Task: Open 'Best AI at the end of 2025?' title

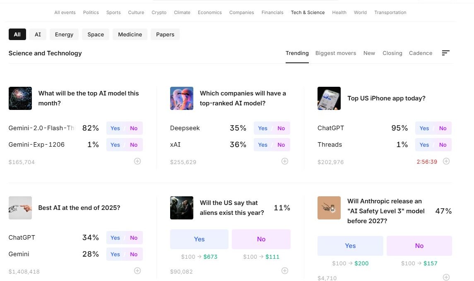Action: click(x=79, y=208)
